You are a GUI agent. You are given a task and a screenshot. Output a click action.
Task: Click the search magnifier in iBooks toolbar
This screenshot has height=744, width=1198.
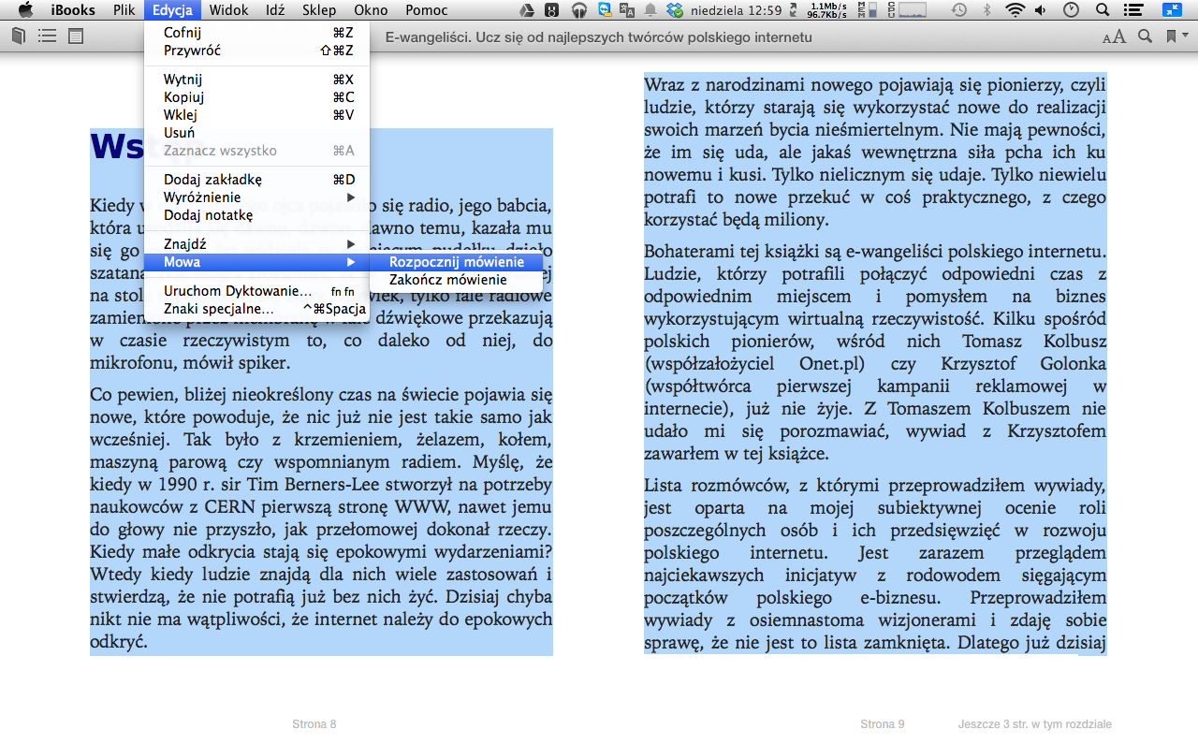(1145, 36)
